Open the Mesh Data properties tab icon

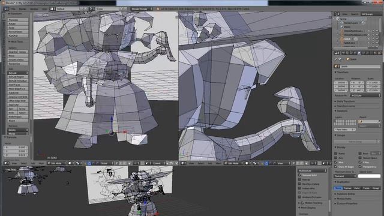[x=371, y=53]
